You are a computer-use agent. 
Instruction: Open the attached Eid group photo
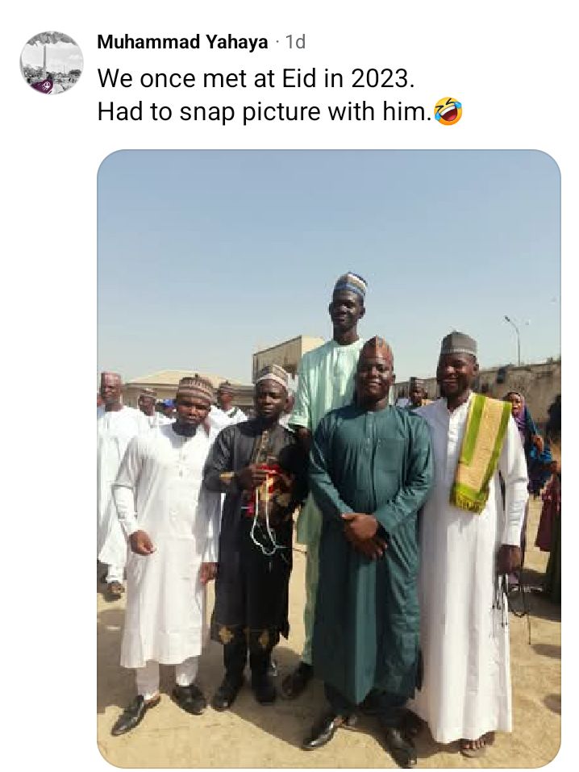pos(328,457)
